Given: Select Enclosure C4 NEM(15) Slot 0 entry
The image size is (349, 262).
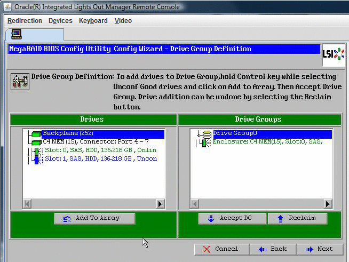Looking at the screenshot, I should [x=267, y=141].
